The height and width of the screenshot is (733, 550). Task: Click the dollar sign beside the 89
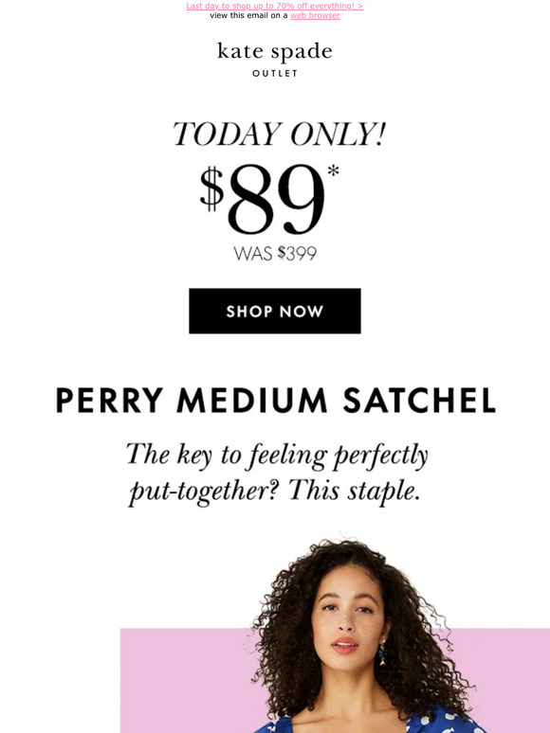coord(212,189)
